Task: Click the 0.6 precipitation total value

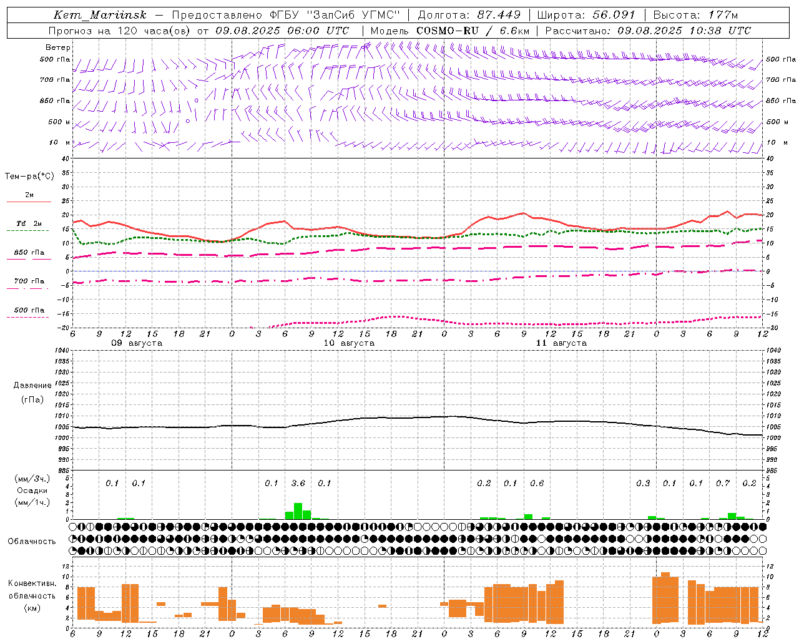Action: click(x=537, y=484)
